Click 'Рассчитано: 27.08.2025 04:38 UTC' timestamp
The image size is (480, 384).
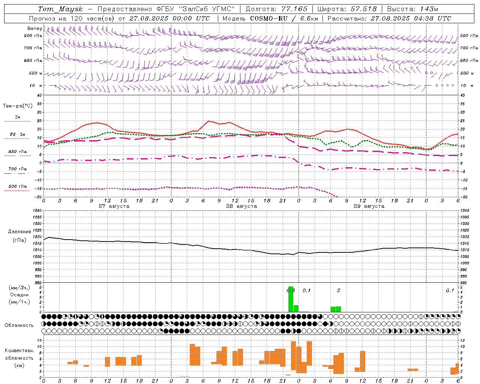pos(389,18)
